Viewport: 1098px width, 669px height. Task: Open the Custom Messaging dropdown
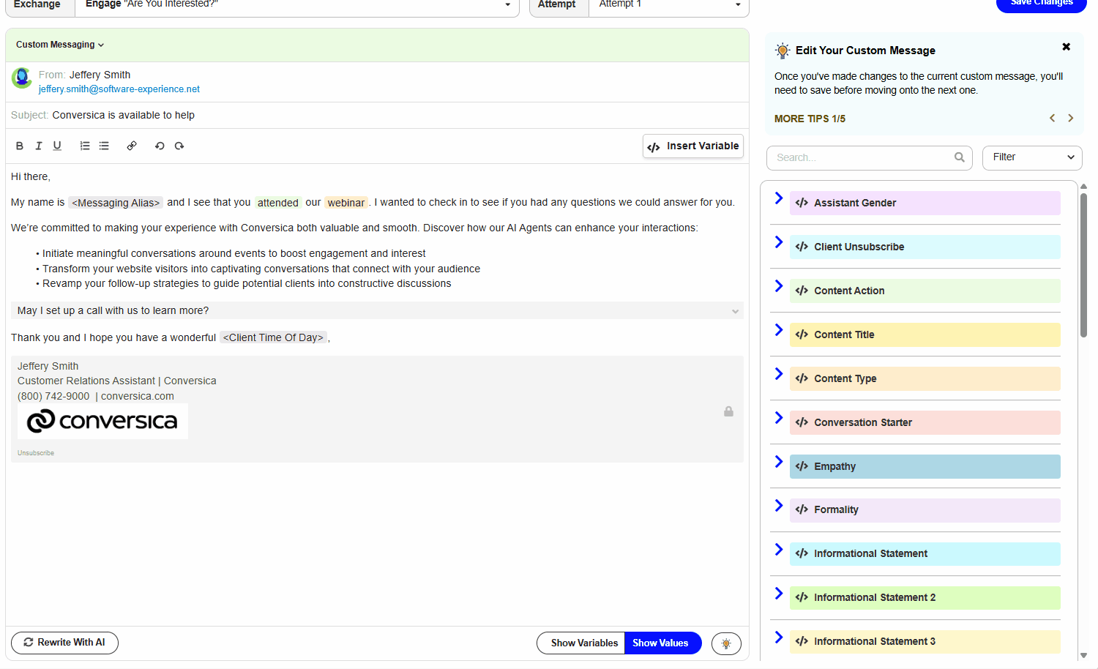[x=60, y=45]
